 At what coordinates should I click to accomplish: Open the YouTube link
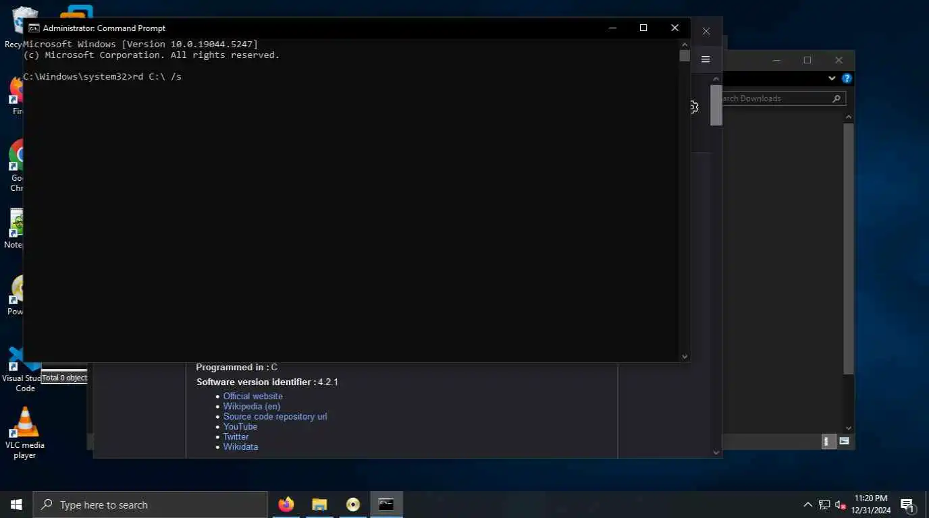click(240, 427)
